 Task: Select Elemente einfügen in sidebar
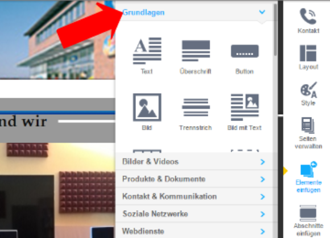click(x=308, y=177)
